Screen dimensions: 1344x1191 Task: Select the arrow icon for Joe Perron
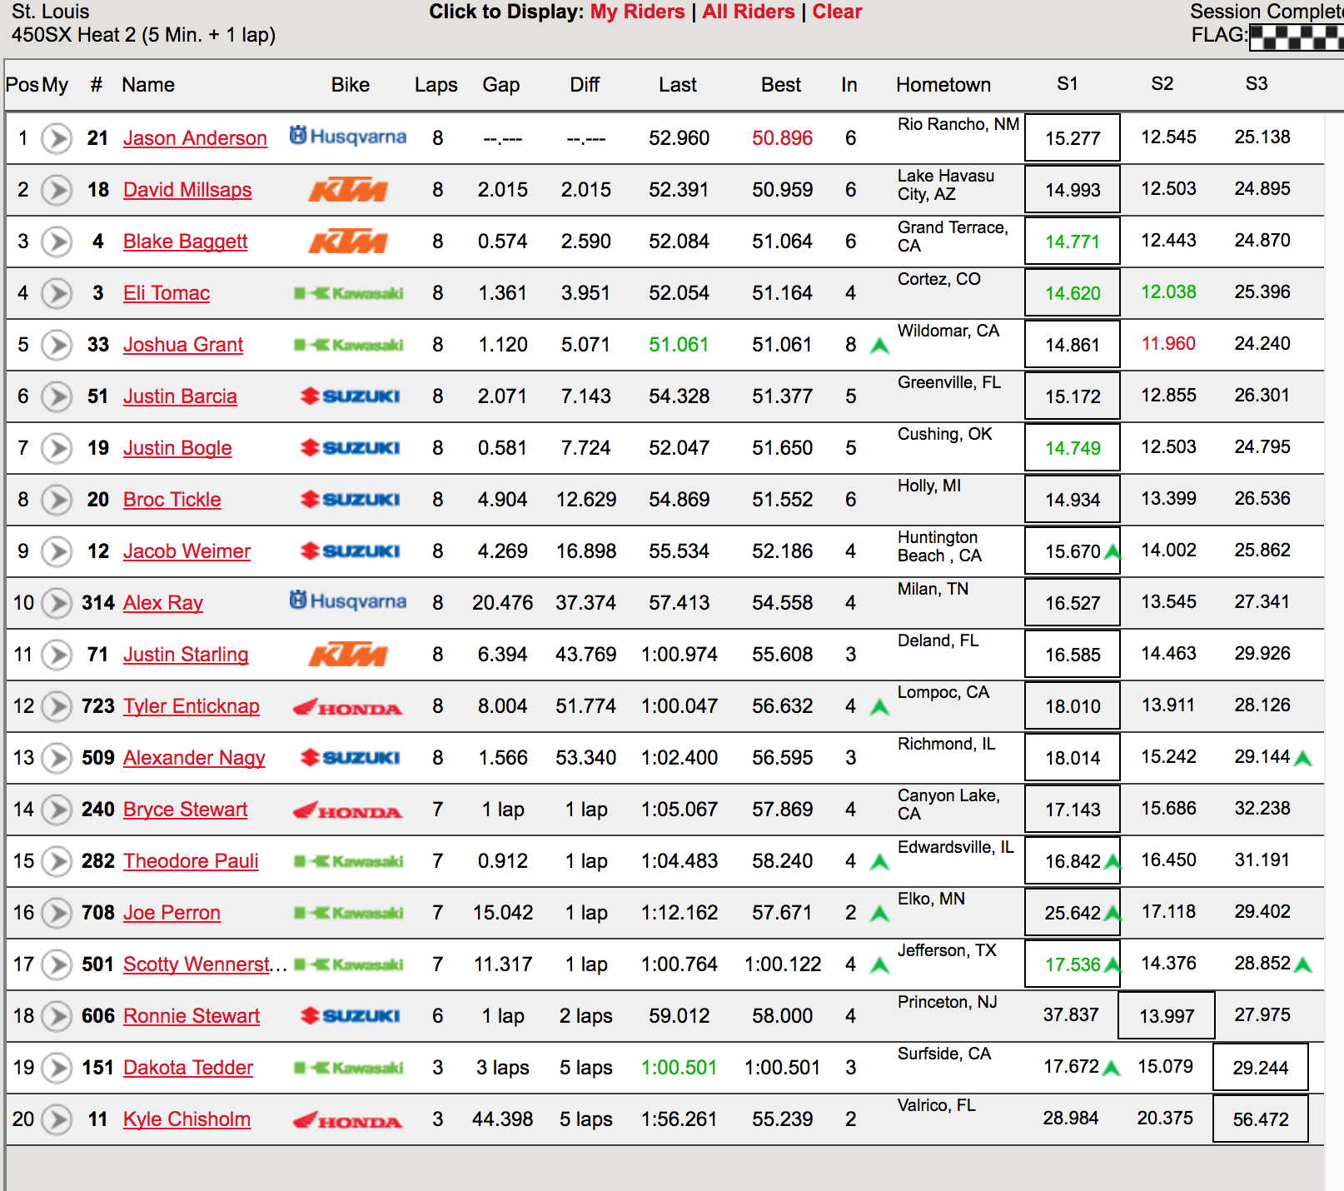click(57, 913)
